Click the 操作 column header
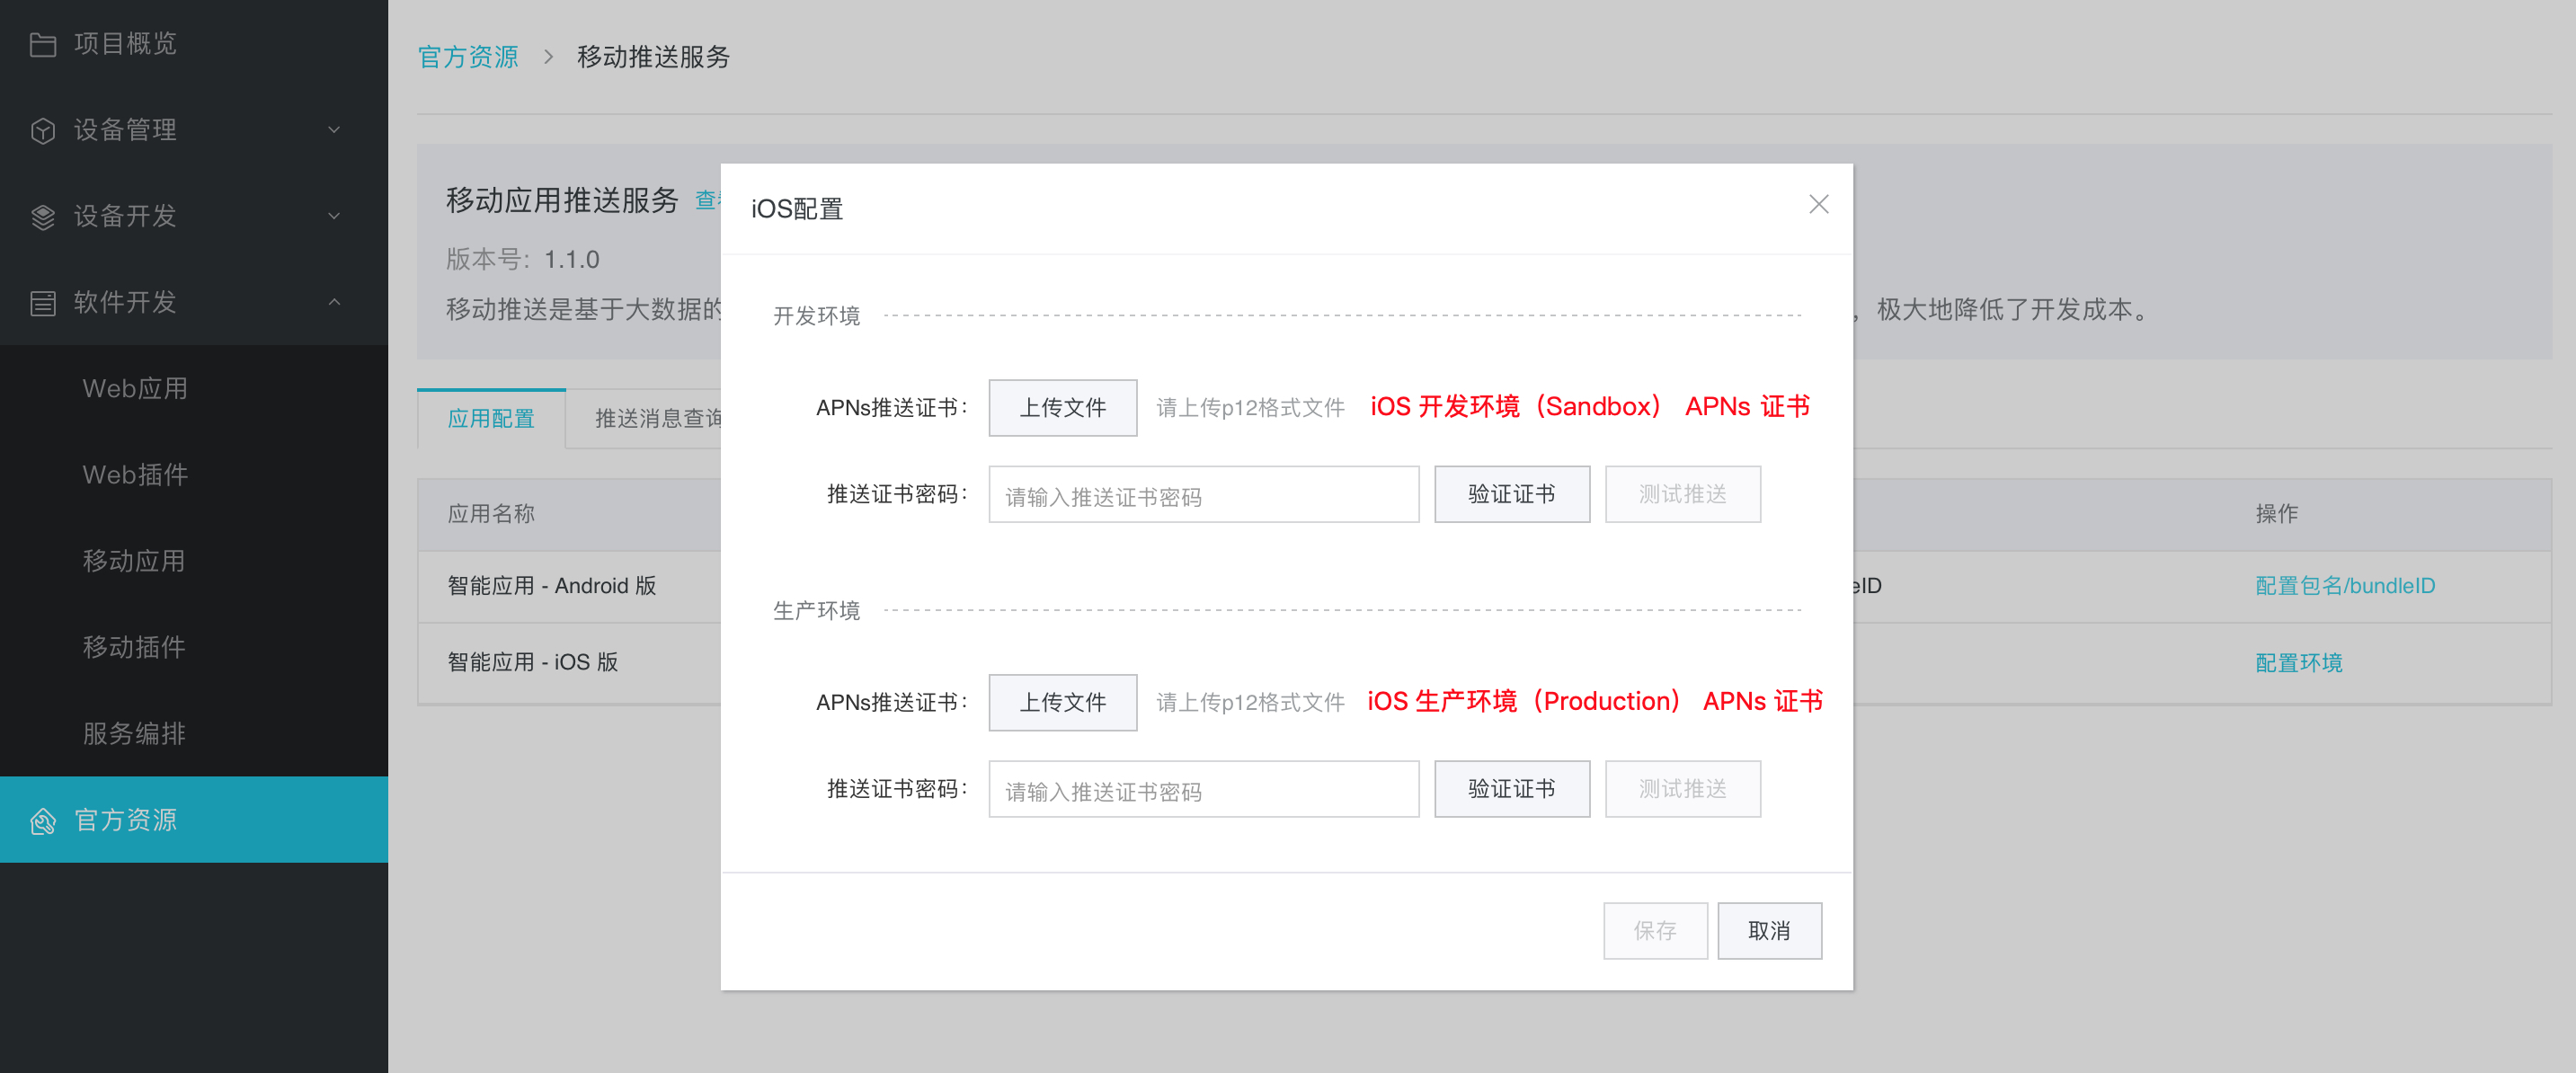This screenshot has width=2576, height=1073. pyautogui.click(x=2276, y=514)
